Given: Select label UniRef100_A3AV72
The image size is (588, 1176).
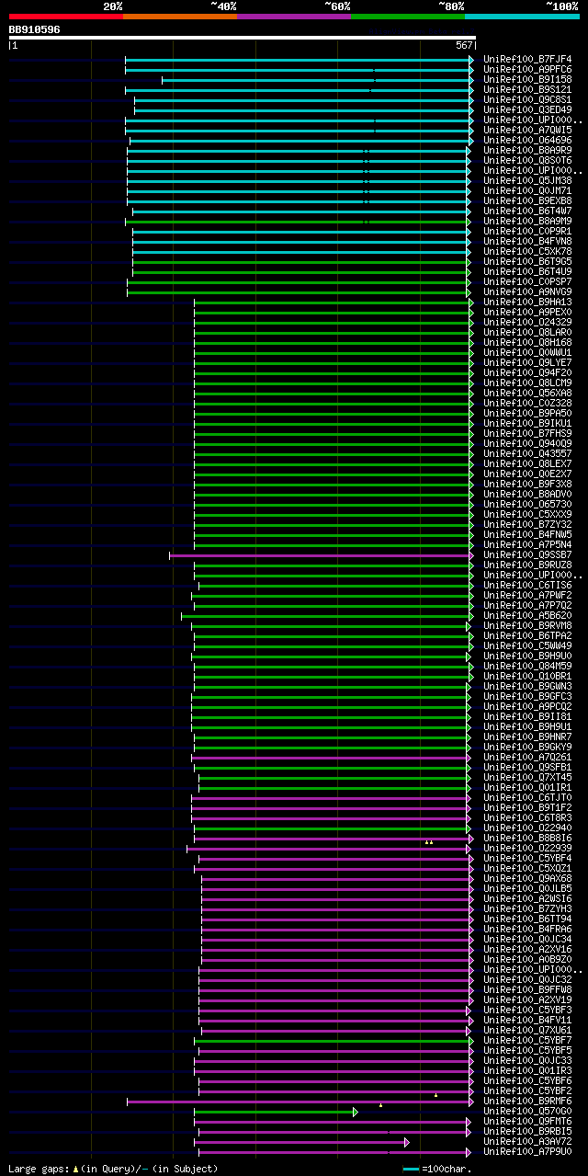Looking at the screenshot, I should pyautogui.click(x=527, y=1141).
